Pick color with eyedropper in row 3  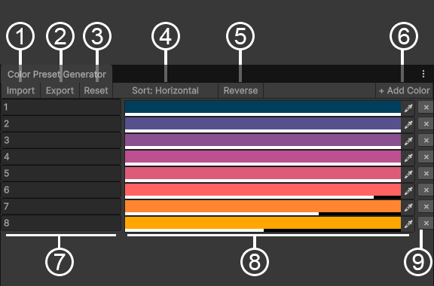[x=408, y=141]
